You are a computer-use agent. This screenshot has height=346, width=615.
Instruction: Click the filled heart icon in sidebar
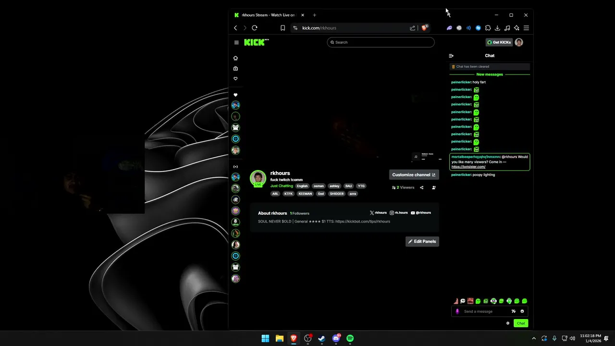(235, 95)
